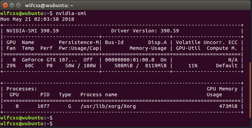The image size is (252, 128).
Task: Click the 'Persistence-M' column header
Action: click(79, 42)
